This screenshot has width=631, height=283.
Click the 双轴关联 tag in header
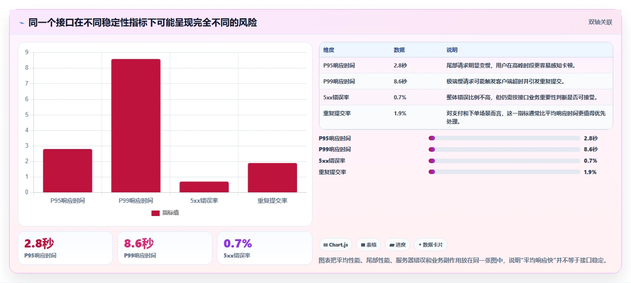(600, 22)
